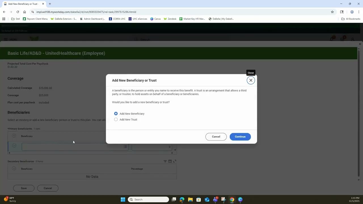363x204 pixels.
Task: Open the Chrome apps grid icon
Action: click(4, 19)
